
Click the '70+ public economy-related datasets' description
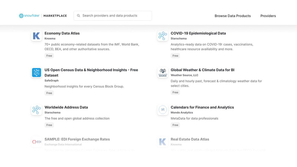click(92, 47)
